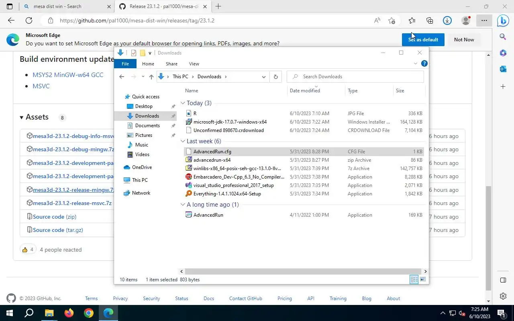This screenshot has width=514, height=321.
Task: Refresh the Downloads folder view
Action: point(275,77)
